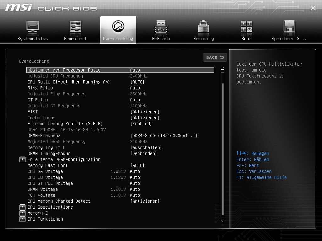Open the Security padlock icon
322x241 pixels.
(203, 26)
